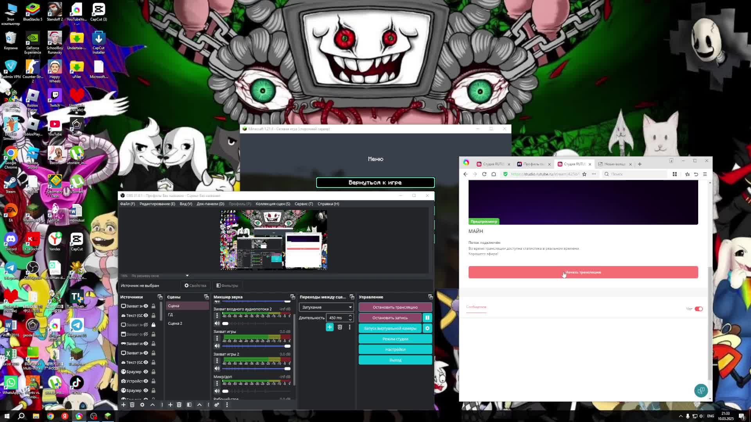This screenshot has height=422, width=751.
Task: Open audio mixer toolbar three-dot menu
Action: click(227, 404)
